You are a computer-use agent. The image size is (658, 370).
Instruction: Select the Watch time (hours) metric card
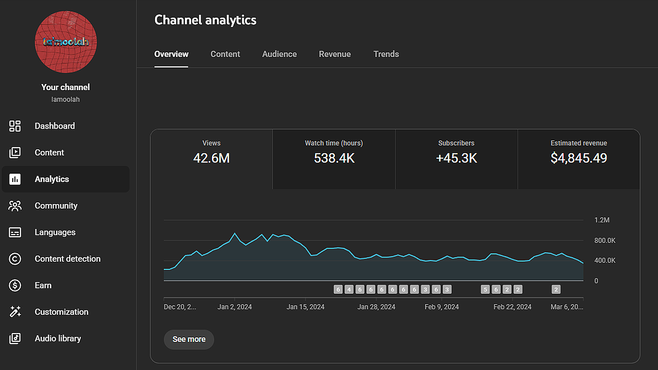pos(334,159)
